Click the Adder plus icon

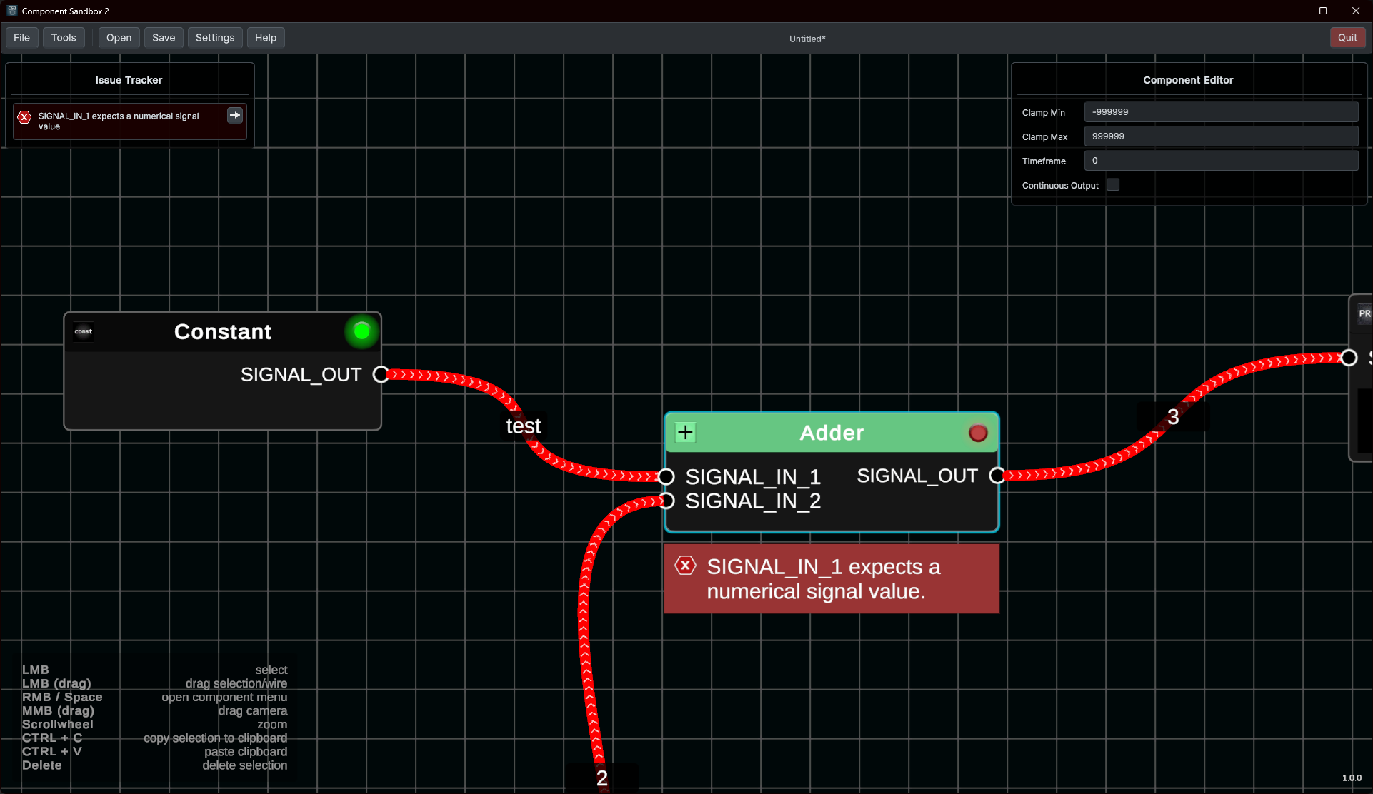[x=685, y=432]
